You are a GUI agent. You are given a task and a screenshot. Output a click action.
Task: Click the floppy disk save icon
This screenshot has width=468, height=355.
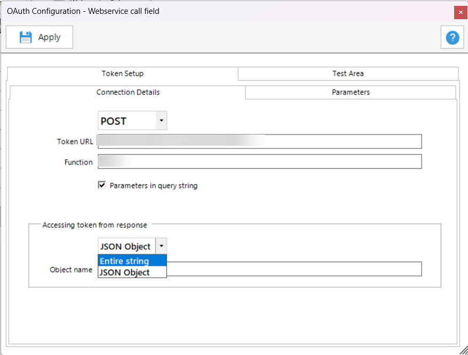click(x=26, y=37)
